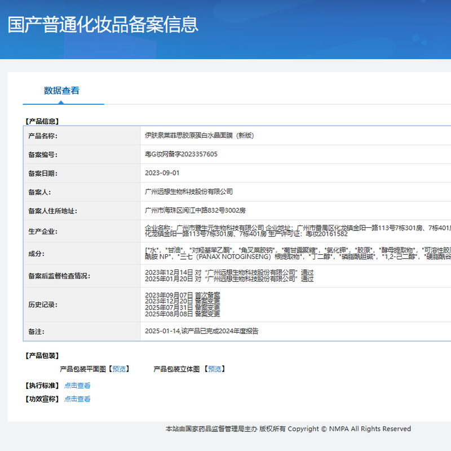The image size is (451, 451).
Task: Click the filing number 粤G妆网备字2023357605
Action: tap(181, 154)
